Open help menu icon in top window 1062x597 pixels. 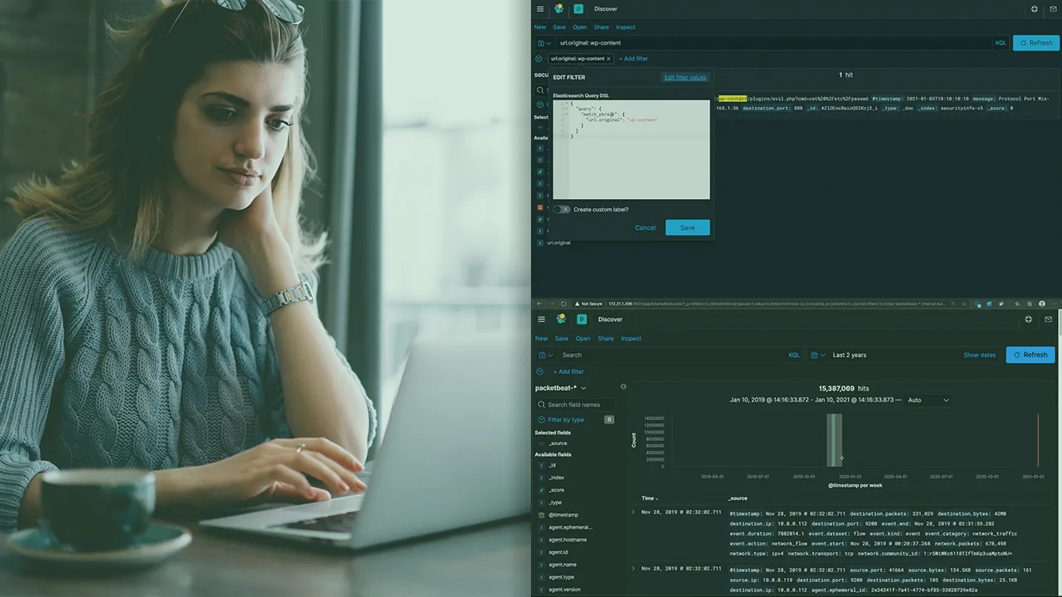(1035, 9)
